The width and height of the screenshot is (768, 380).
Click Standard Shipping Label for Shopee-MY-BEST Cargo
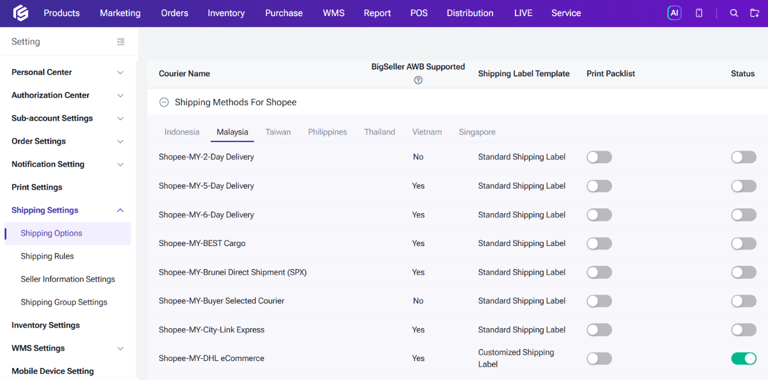522,243
